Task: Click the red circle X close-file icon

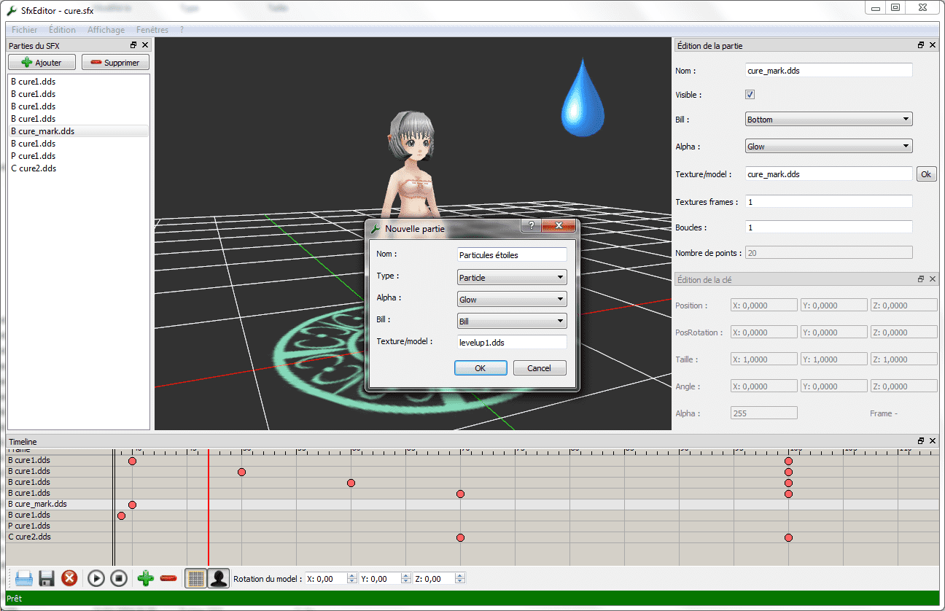Action: (x=69, y=579)
